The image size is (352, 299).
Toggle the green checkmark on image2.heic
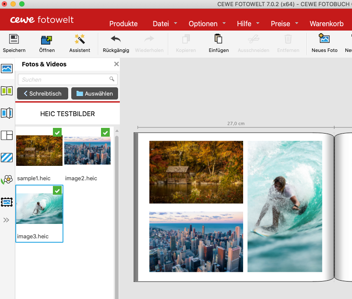[x=105, y=132]
